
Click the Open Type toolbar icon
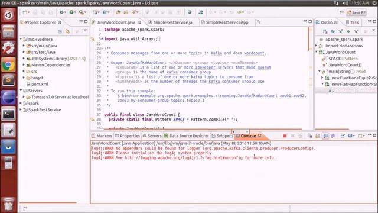118,12
